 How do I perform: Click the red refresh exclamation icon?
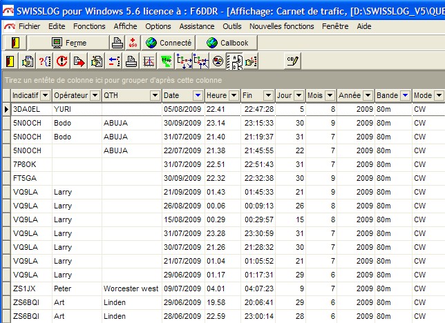coord(62,61)
